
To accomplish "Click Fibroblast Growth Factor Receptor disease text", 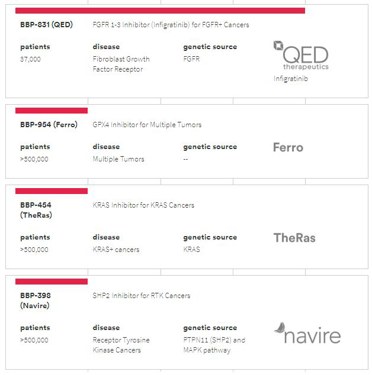I will pos(121,64).
